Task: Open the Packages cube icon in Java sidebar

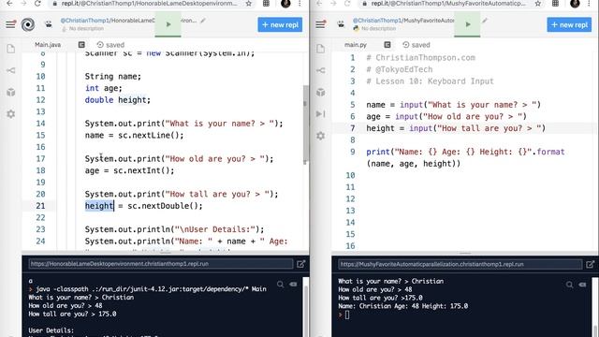Action: [x=10, y=92]
